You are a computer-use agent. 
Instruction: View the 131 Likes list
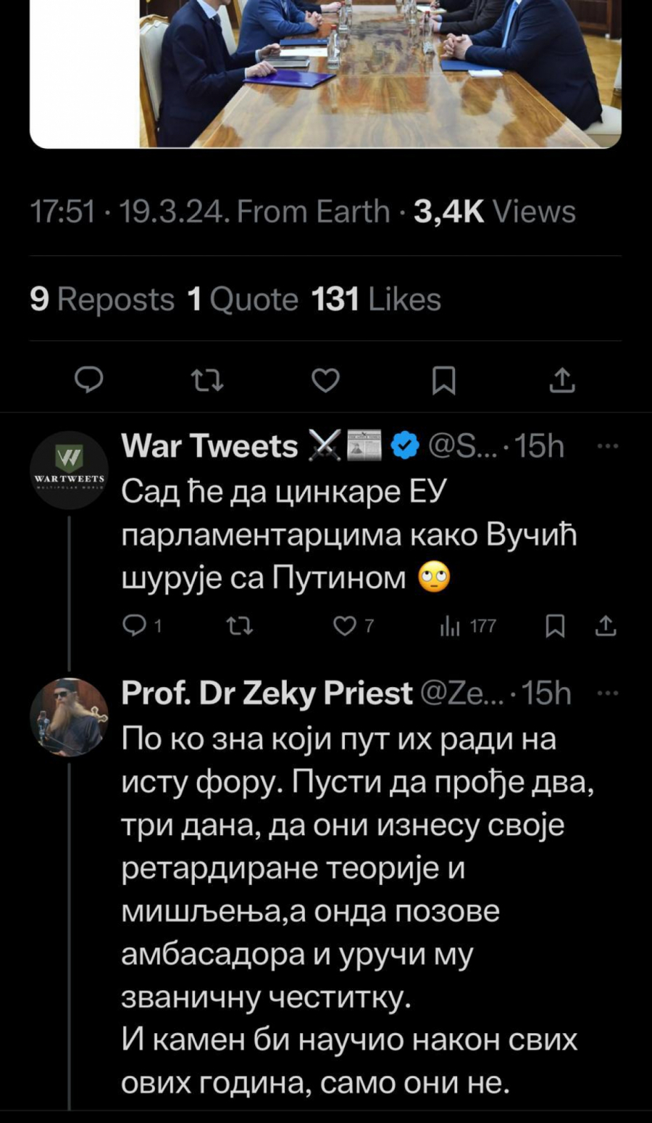376,299
